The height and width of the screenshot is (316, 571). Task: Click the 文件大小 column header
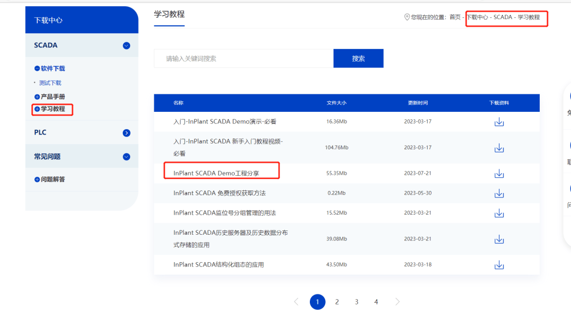point(336,103)
